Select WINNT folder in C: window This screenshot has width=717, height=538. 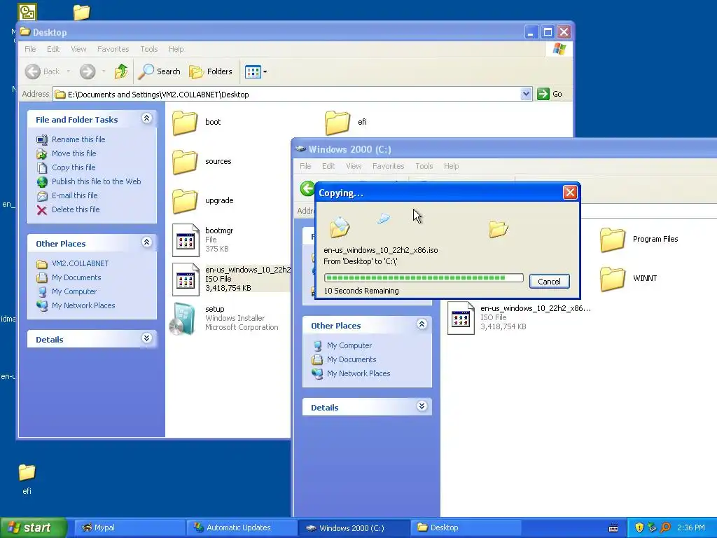612,279
